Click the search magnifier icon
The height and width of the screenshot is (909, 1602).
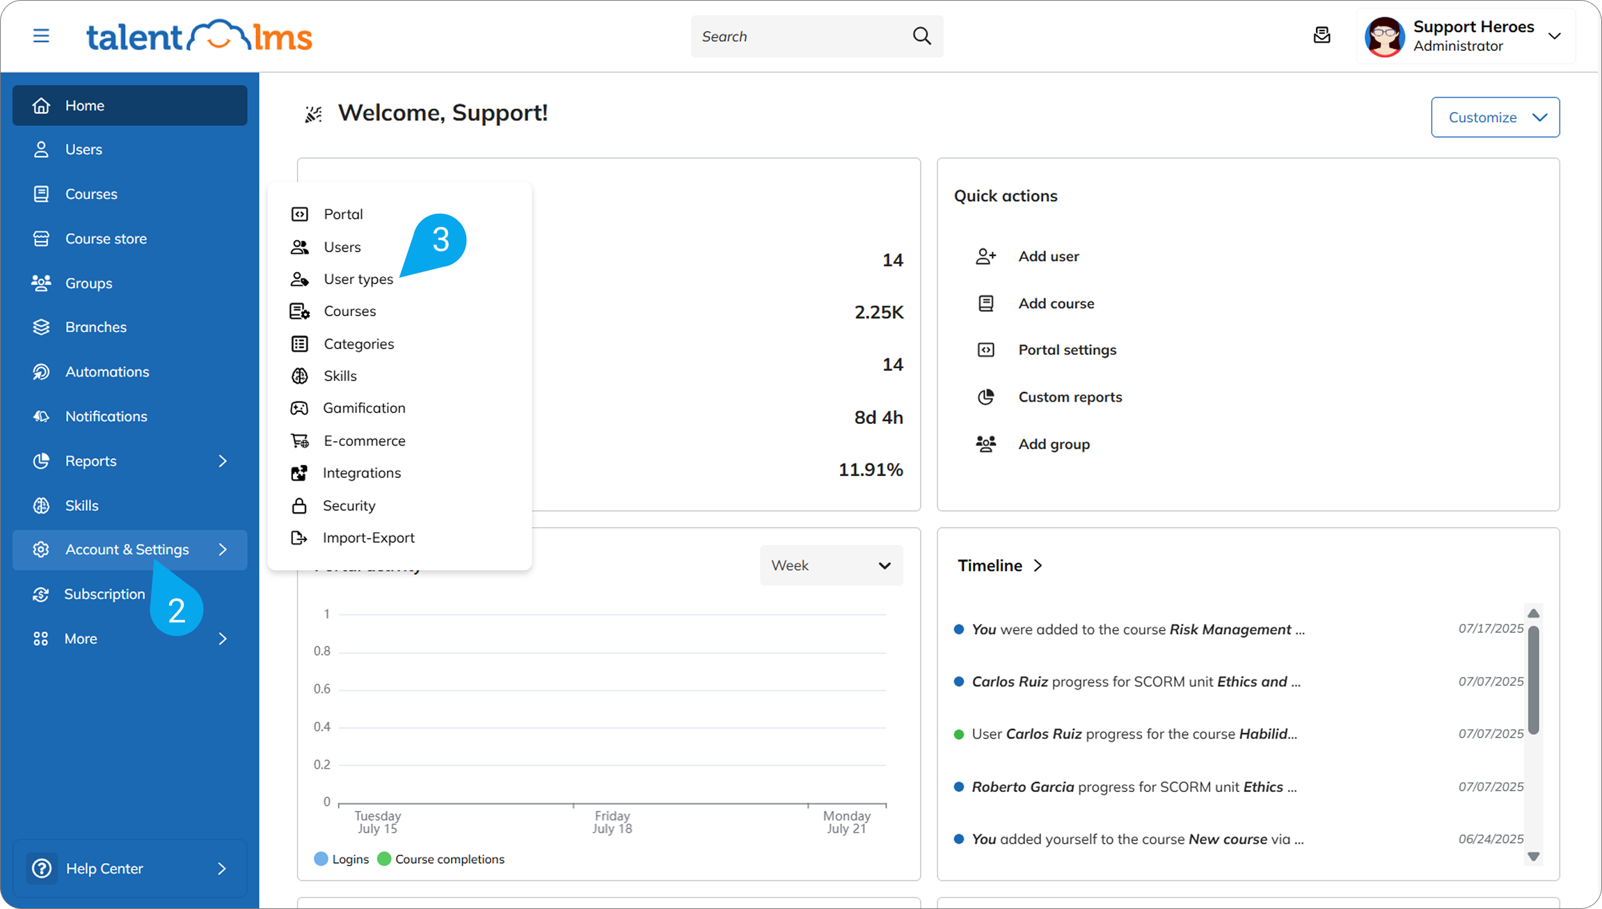tap(921, 35)
